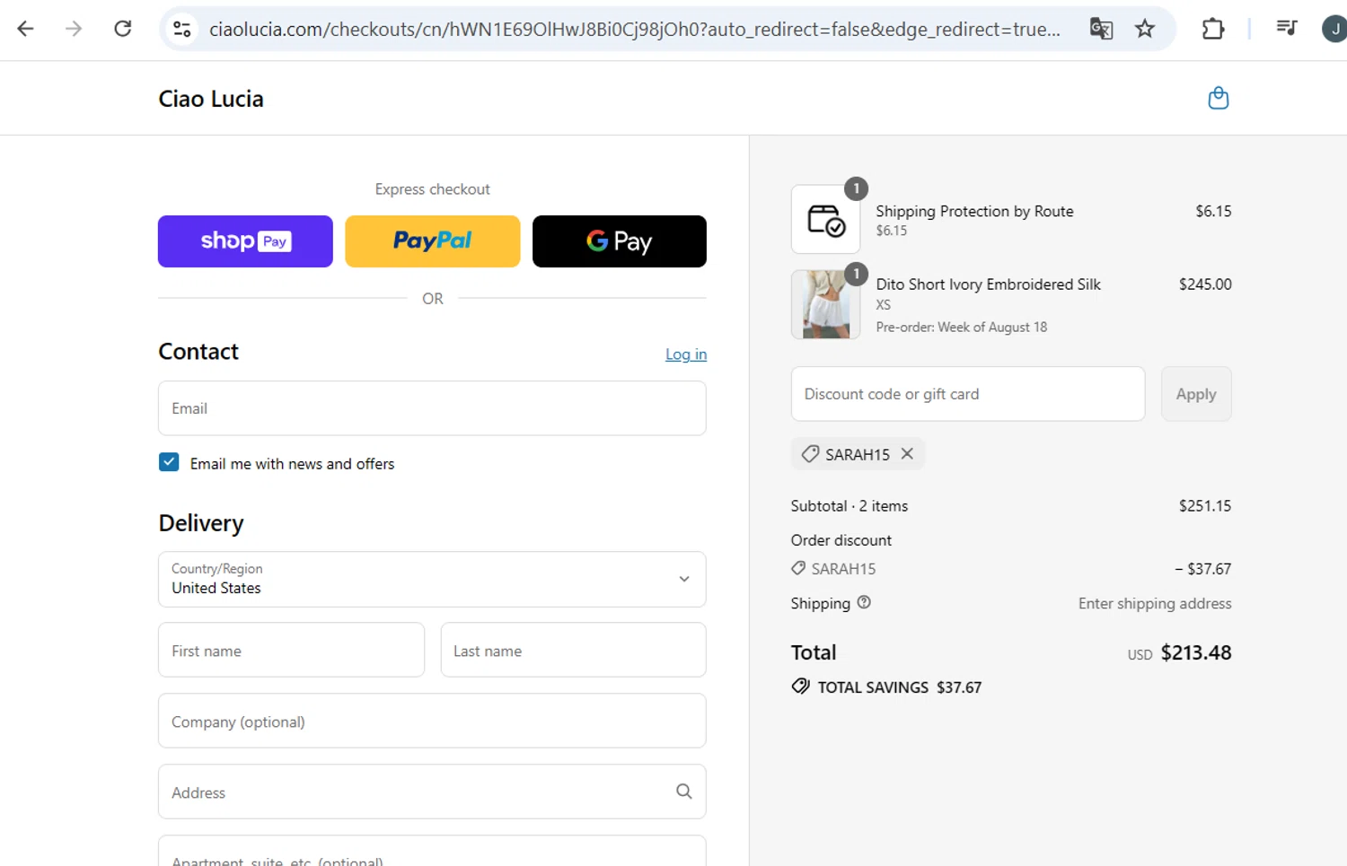Reload the checkout page
The image size is (1347, 866).
click(123, 29)
